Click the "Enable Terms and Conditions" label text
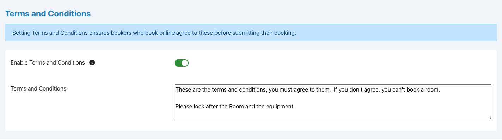Viewport: 502px width, 140px height. point(48,63)
